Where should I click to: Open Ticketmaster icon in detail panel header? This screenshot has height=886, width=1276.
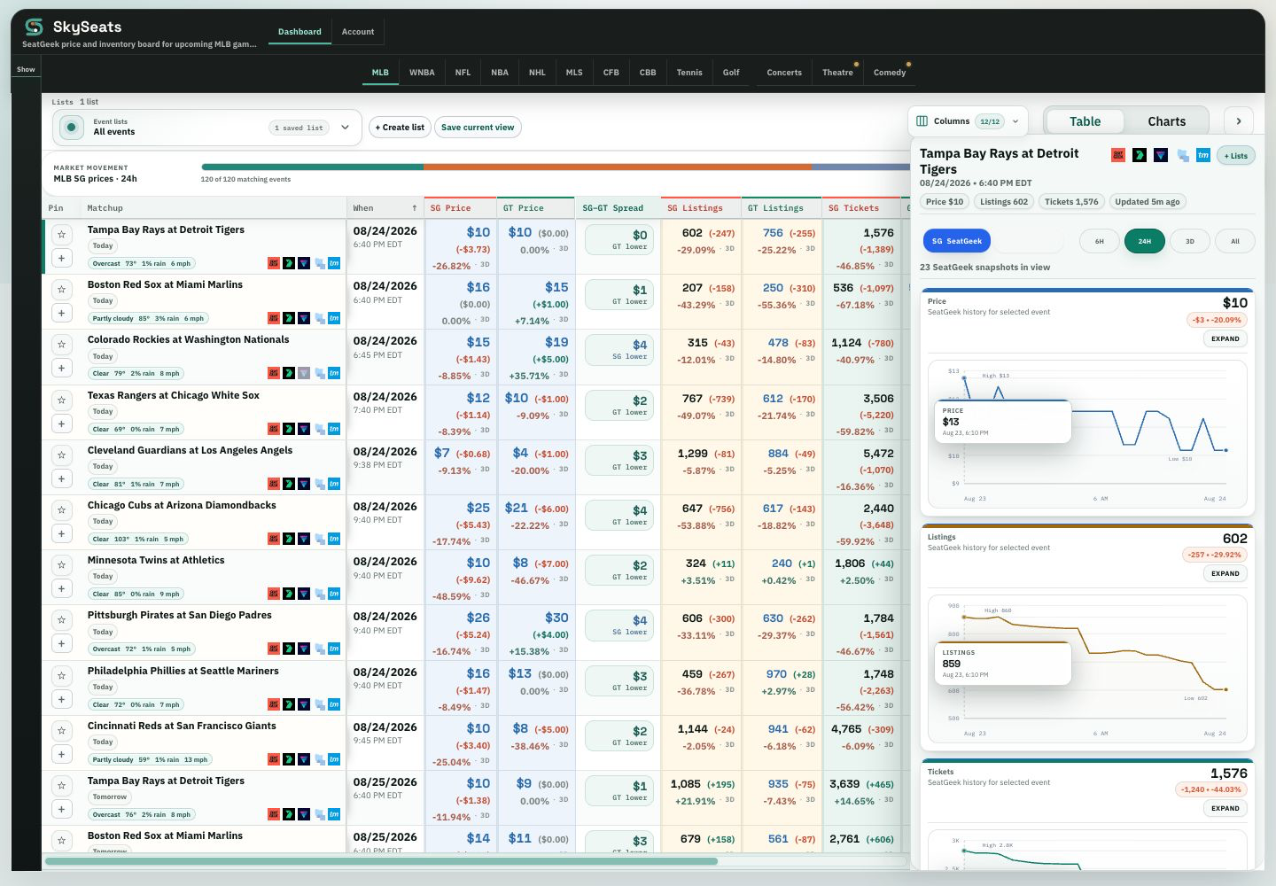(x=1203, y=155)
